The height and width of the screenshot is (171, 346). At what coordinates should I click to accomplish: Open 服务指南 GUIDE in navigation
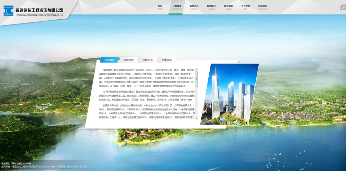(228, 7)
